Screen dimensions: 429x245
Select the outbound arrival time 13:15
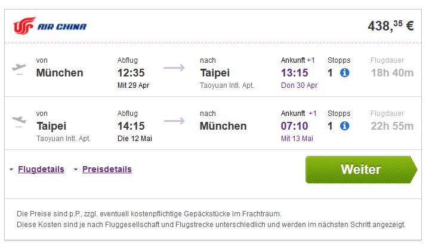pos(294,73)
